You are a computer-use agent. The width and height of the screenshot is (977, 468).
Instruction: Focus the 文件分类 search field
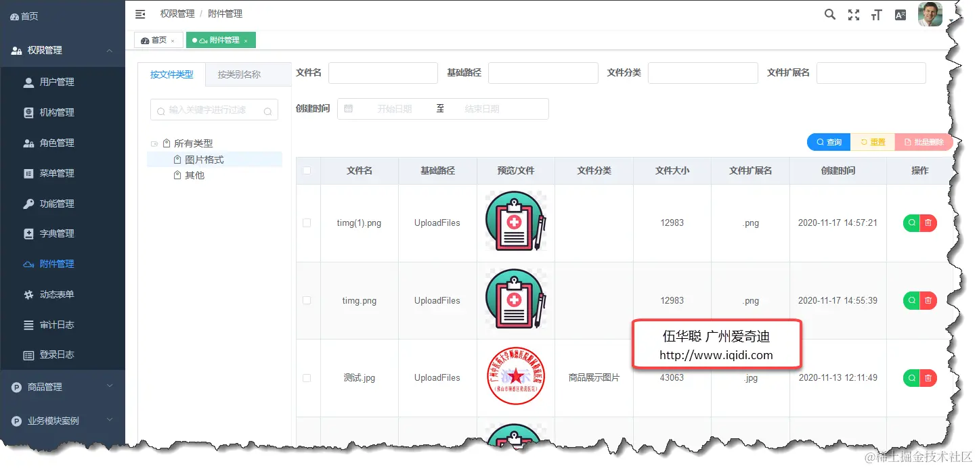pyautogui.click(x=703, y=73)
